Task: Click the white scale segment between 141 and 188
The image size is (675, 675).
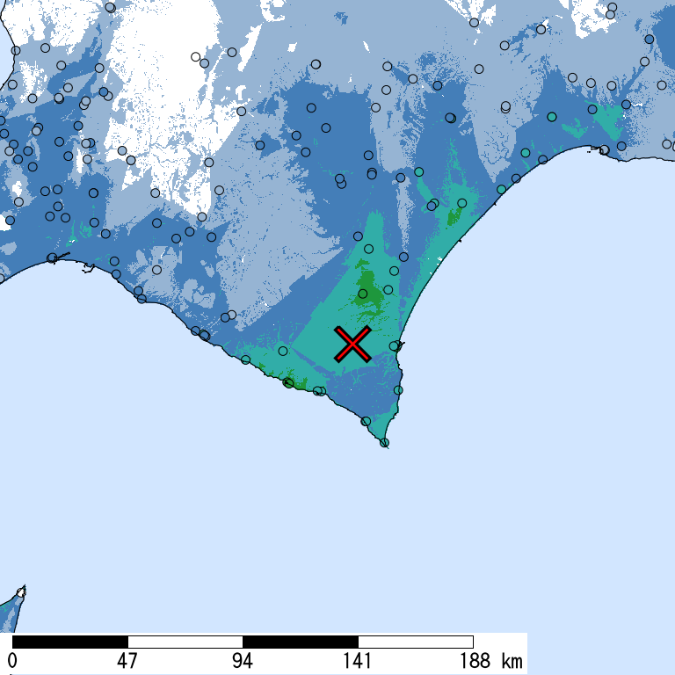Action: point(416,642)
